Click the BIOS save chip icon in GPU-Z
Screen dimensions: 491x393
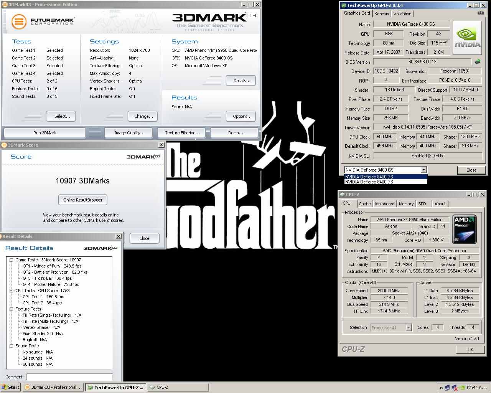(478, 61)
